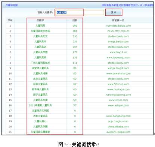Open opendata.baidu.com ranking link
155x147 pixels.
coord(118,25)
